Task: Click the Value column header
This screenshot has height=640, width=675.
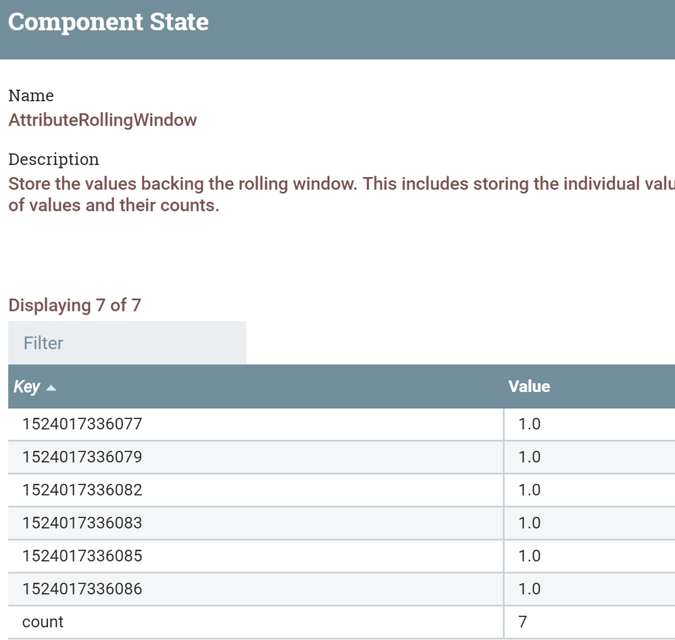Action: tap(529, 387)
